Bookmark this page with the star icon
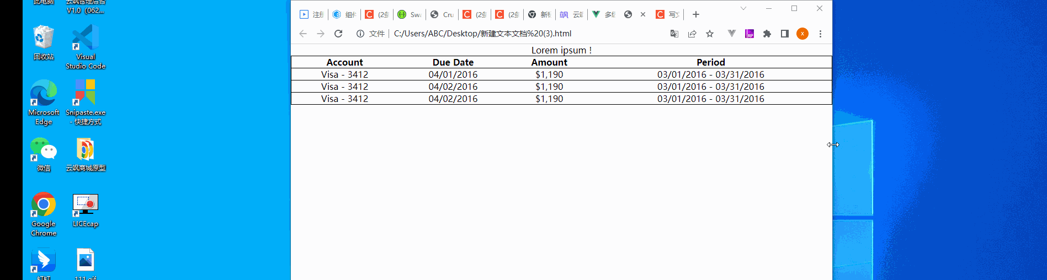Image resolution: width=1047 pixels, height=280 pixels. point(710,34)
